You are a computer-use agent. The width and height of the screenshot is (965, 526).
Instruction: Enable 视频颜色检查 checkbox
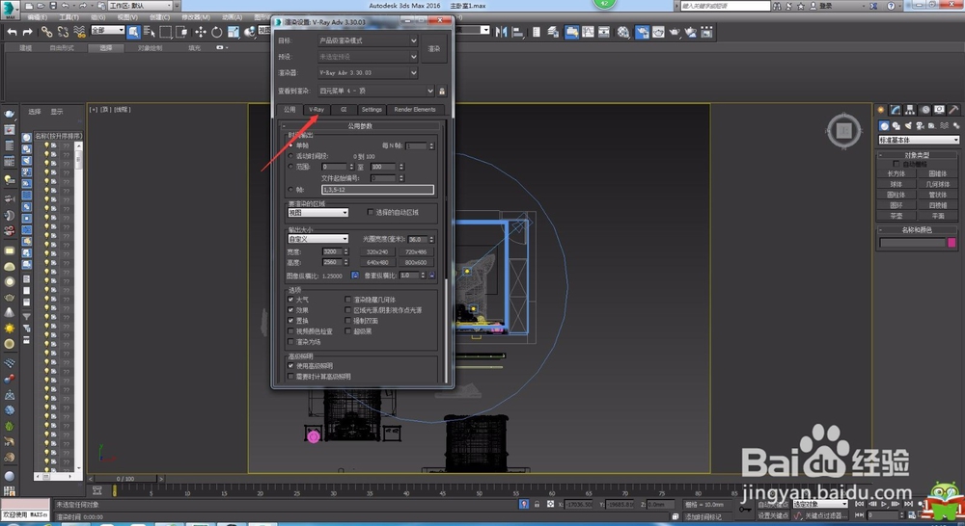coord(291,330)
